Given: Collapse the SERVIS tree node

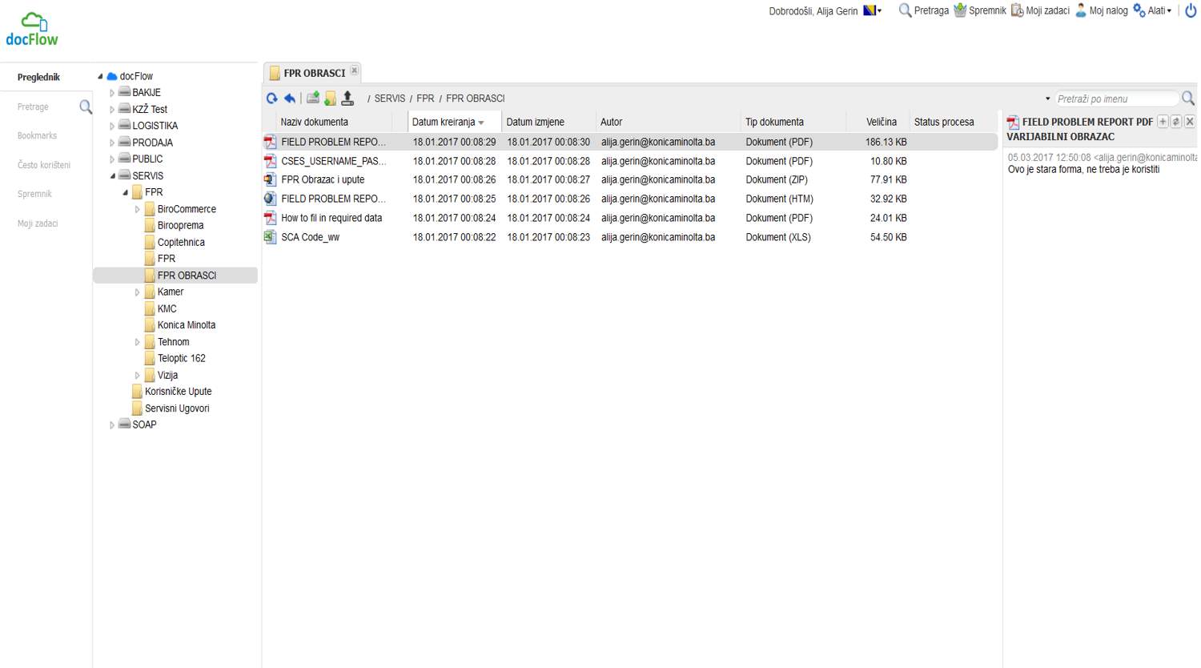Looking at the screenshot, I should point(113,175).
